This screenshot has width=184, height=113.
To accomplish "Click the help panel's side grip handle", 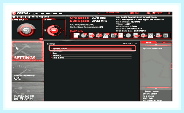I will tap(172, 66).
